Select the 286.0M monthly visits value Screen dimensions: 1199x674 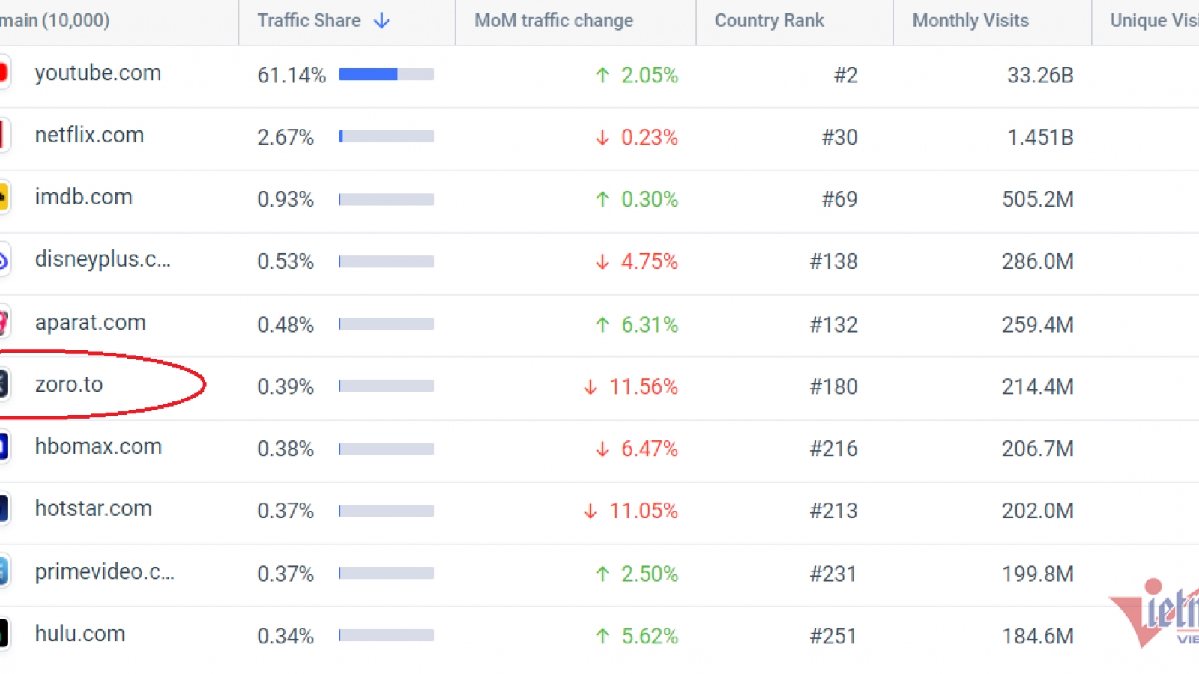point(1038,261)
